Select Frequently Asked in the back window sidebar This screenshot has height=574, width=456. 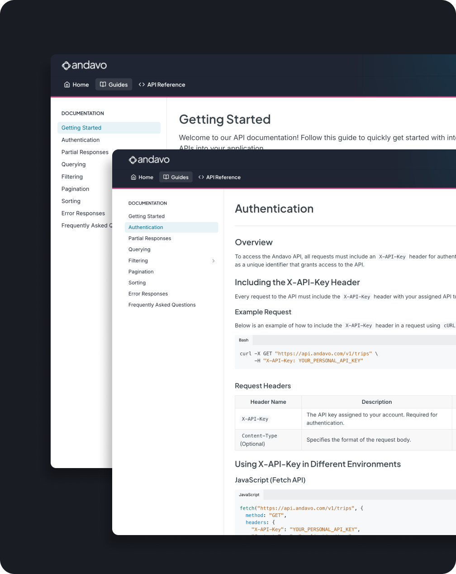[86, 225]
